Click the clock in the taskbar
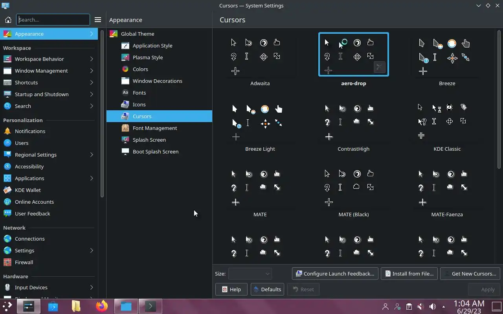Image resolution: width=503 pixels, height=314 pixels. (x=469, y=307)
